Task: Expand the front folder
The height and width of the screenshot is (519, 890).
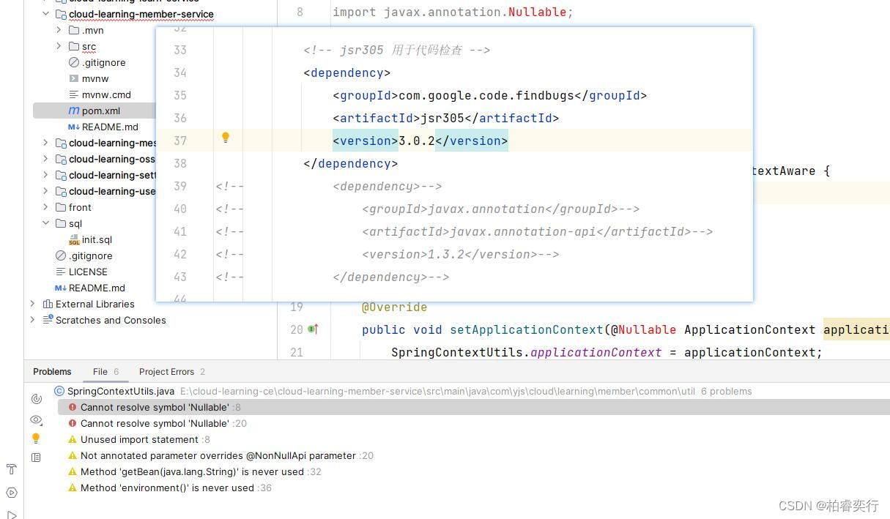Action: click(45, 207)
